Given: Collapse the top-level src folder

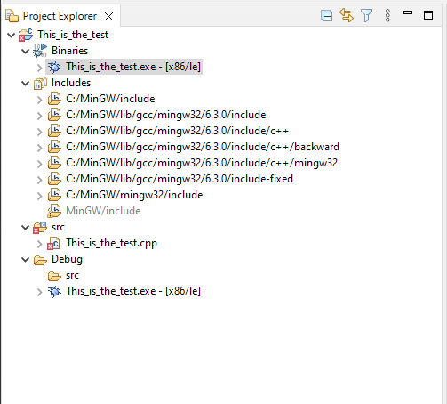Looking at the screenshot, I should click(26, 228).
